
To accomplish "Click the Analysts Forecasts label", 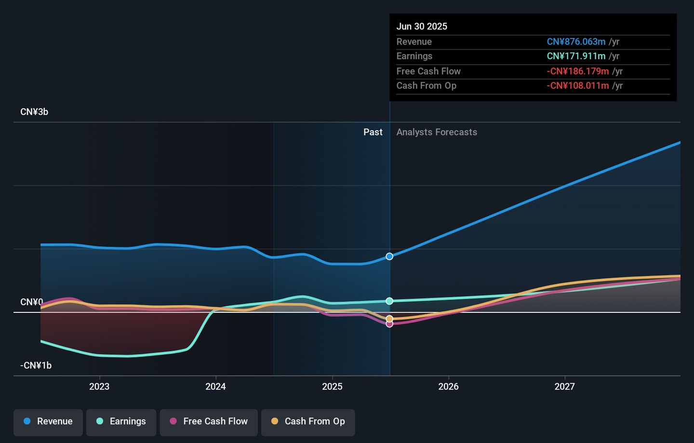I will 437,132.
